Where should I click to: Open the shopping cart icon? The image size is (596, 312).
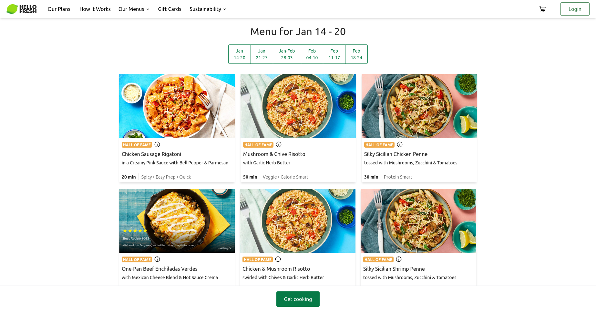(542, 9)
